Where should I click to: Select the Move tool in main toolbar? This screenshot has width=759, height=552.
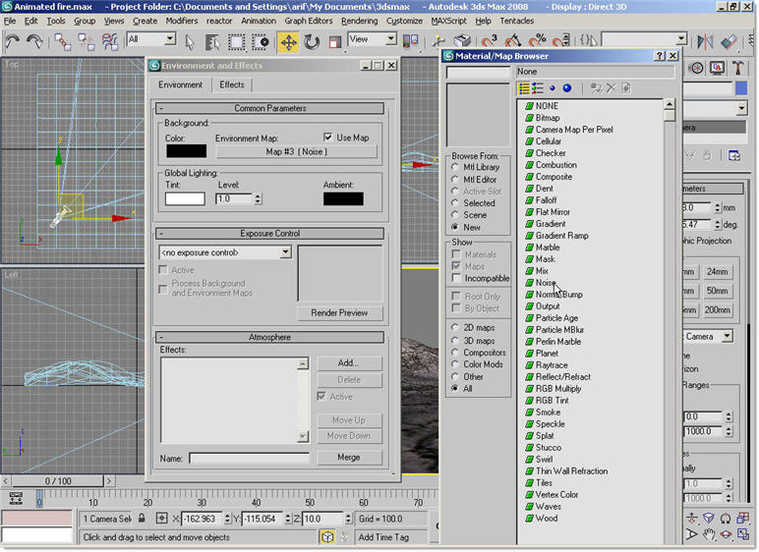(288, 42)
